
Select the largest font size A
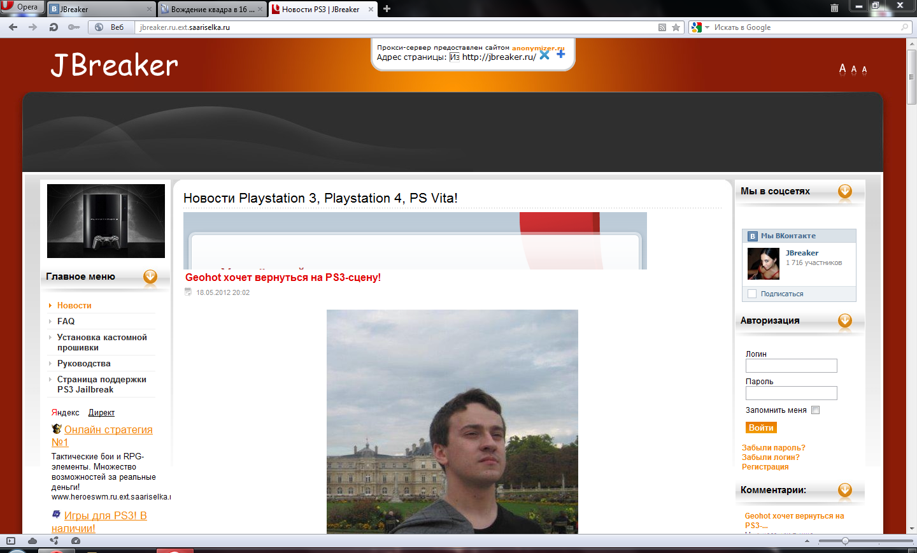pos(842,69)
